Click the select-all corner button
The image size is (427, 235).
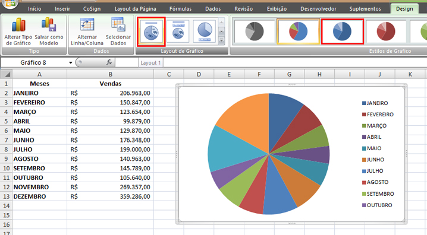pyautogui.click(x=6, y=74)
